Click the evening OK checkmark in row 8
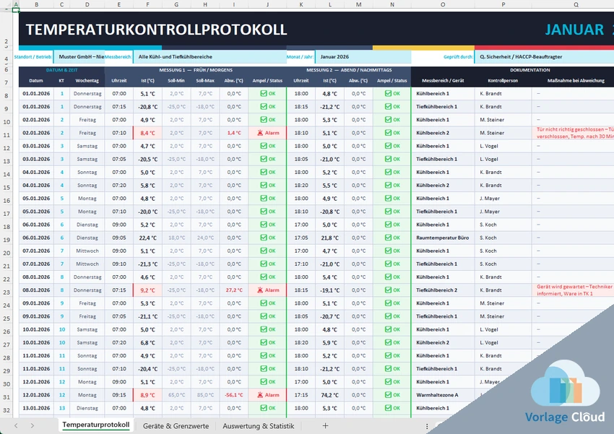 [388, 94]
